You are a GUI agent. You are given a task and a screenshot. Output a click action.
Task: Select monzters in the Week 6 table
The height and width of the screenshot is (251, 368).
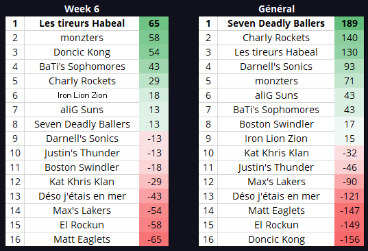pyautogui.click(x=82, y=38)
